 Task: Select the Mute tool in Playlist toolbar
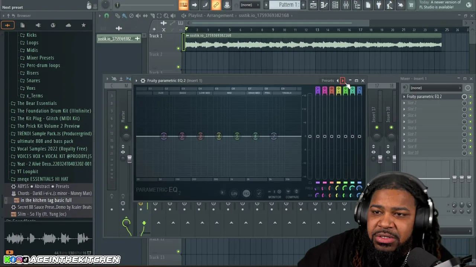(138, 16)
